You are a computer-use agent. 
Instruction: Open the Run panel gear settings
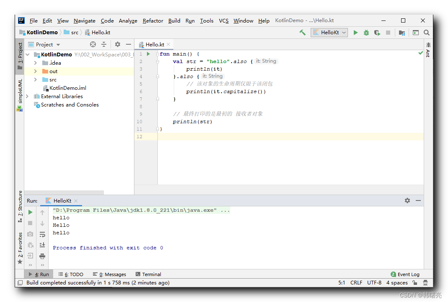407,200
